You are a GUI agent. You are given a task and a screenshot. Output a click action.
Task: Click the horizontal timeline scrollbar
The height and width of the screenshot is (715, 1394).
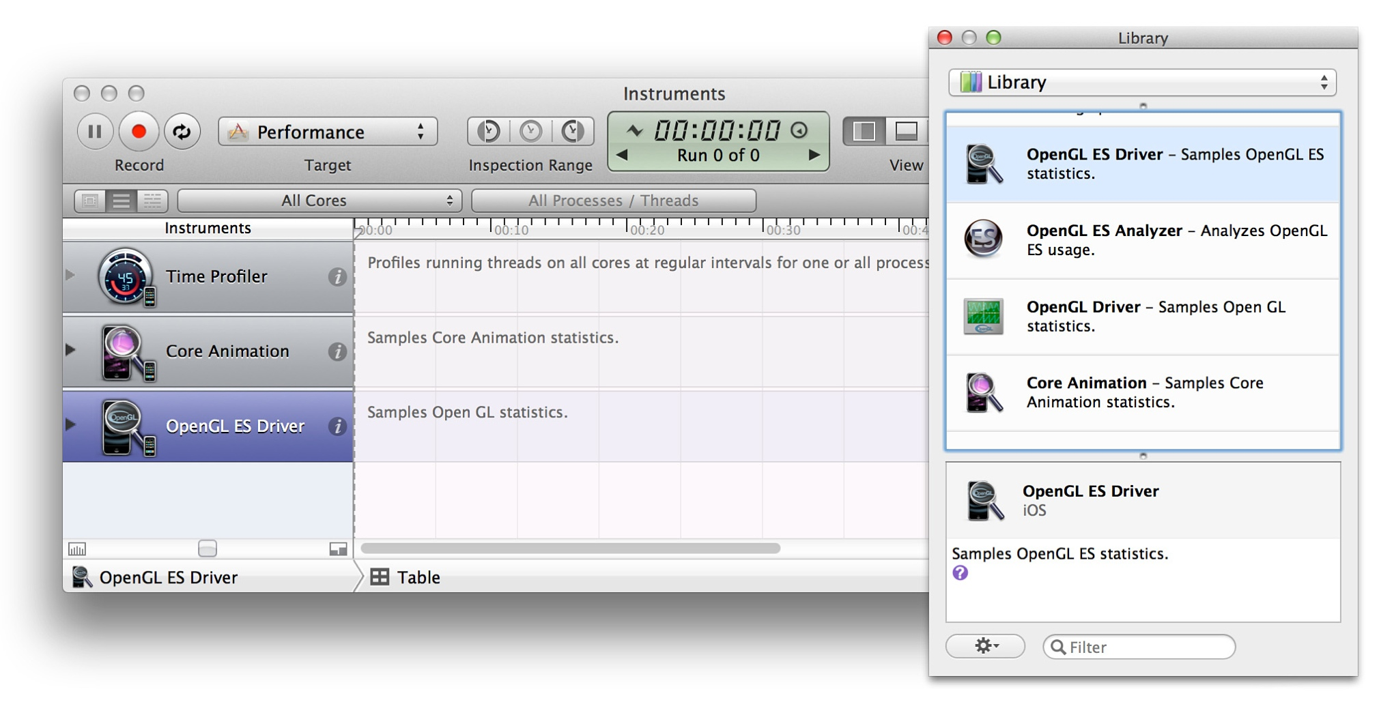(570, 549)
